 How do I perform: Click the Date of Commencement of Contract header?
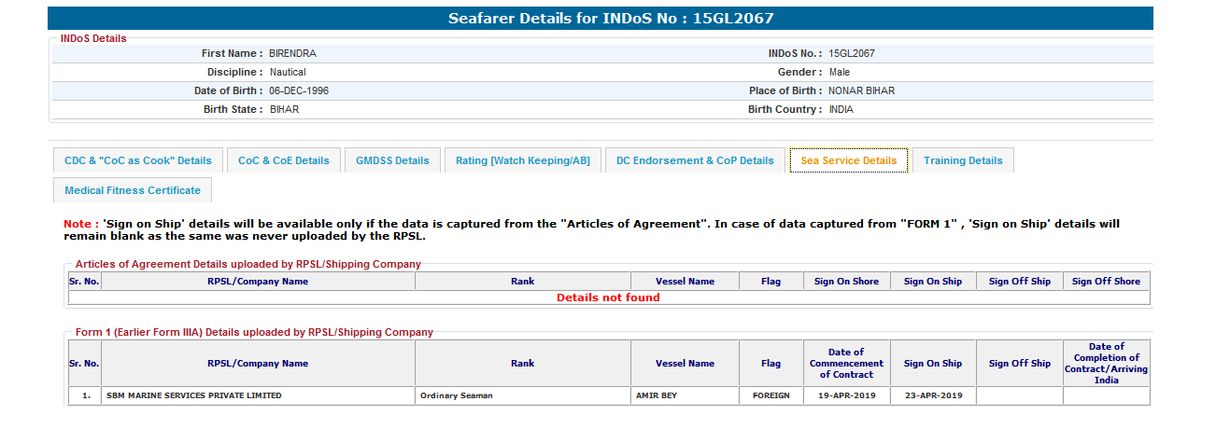click(x=846, y=363)
